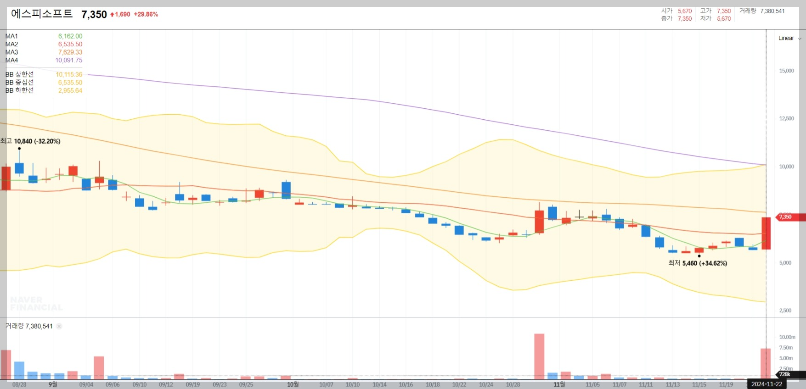The width and height of the screenshot is (806, 389).
Task: Click the 11월 label on date axis
Action: [x=559, y=384]
